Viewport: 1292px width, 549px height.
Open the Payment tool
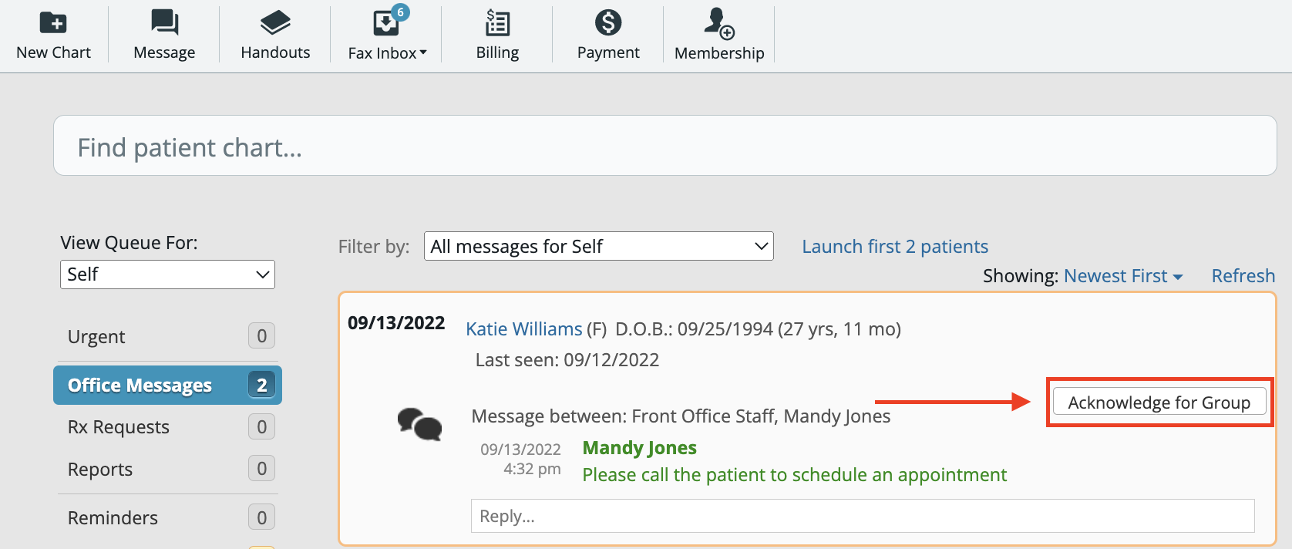tap(607, 34)
